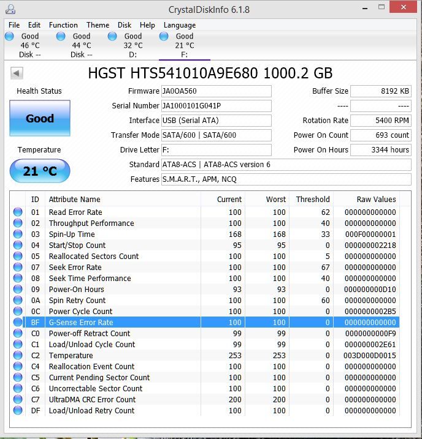
Task: Click the status icon for Power-off Retract Count
Action: click(18, 333)
